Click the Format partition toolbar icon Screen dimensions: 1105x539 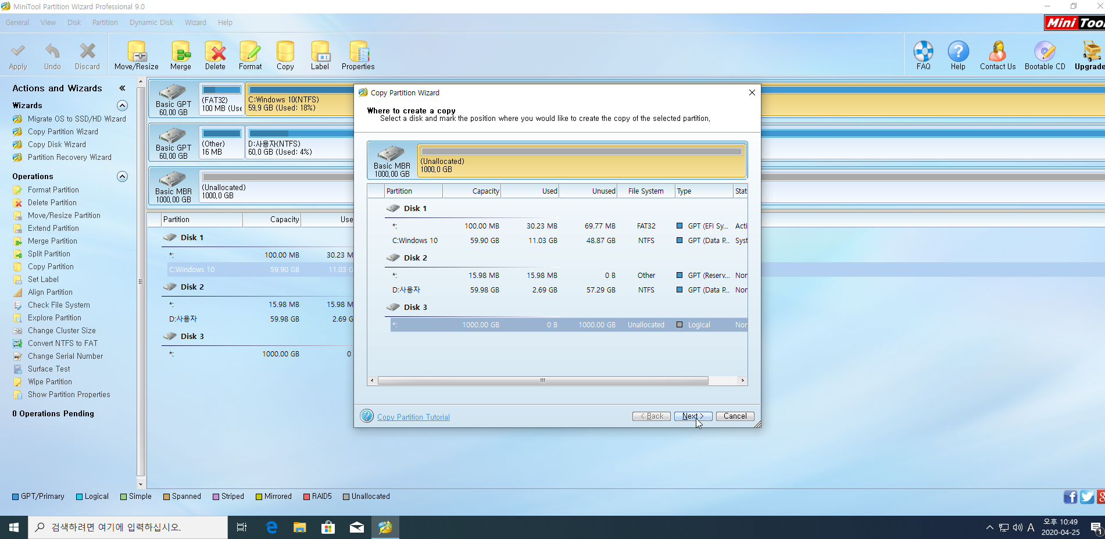coord(250,51)
